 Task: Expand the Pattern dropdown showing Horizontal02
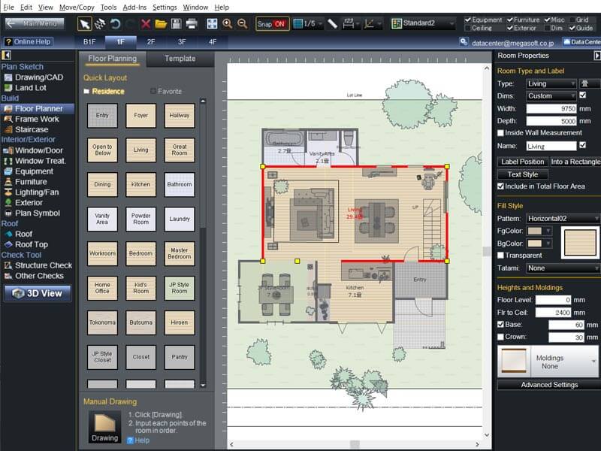pos(563,218)
